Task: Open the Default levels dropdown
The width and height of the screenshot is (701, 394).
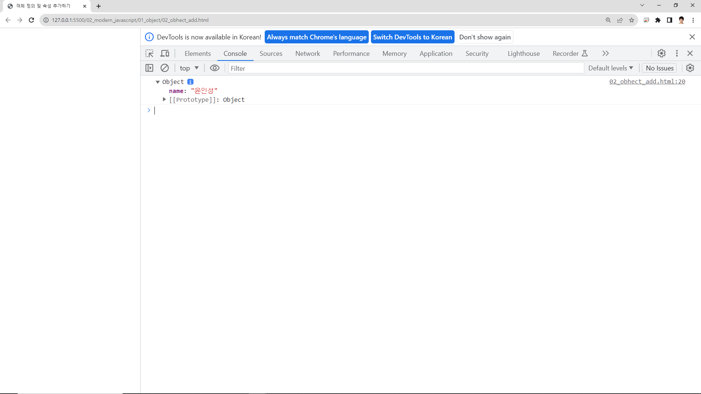Action: click(610, 68)
